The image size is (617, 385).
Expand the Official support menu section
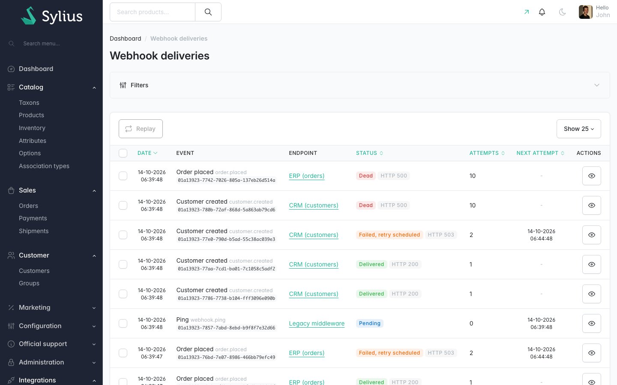point(94,344)
